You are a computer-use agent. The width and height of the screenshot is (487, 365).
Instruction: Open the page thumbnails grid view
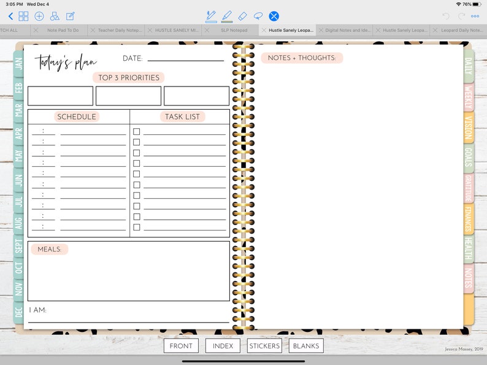click(23, 16)
